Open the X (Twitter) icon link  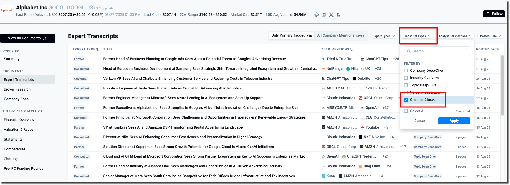(331, 15)
